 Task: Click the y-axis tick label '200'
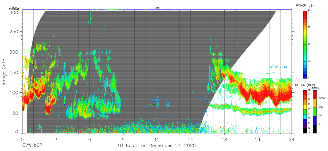(14, 52)
